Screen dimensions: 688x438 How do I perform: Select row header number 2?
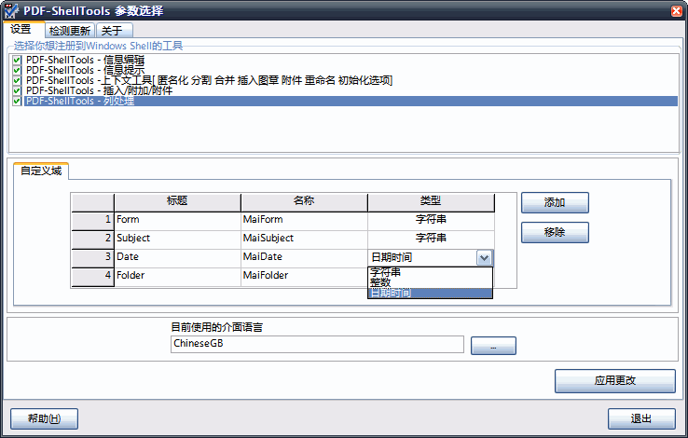[x=92, y=238]
